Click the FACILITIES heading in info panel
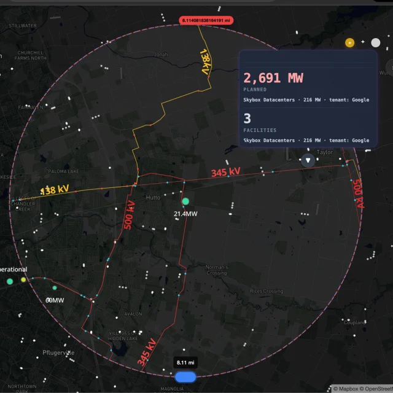Screen dimensions: 393x393 (260, 130)
